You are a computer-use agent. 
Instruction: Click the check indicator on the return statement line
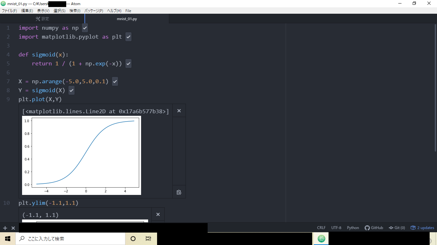128,63
